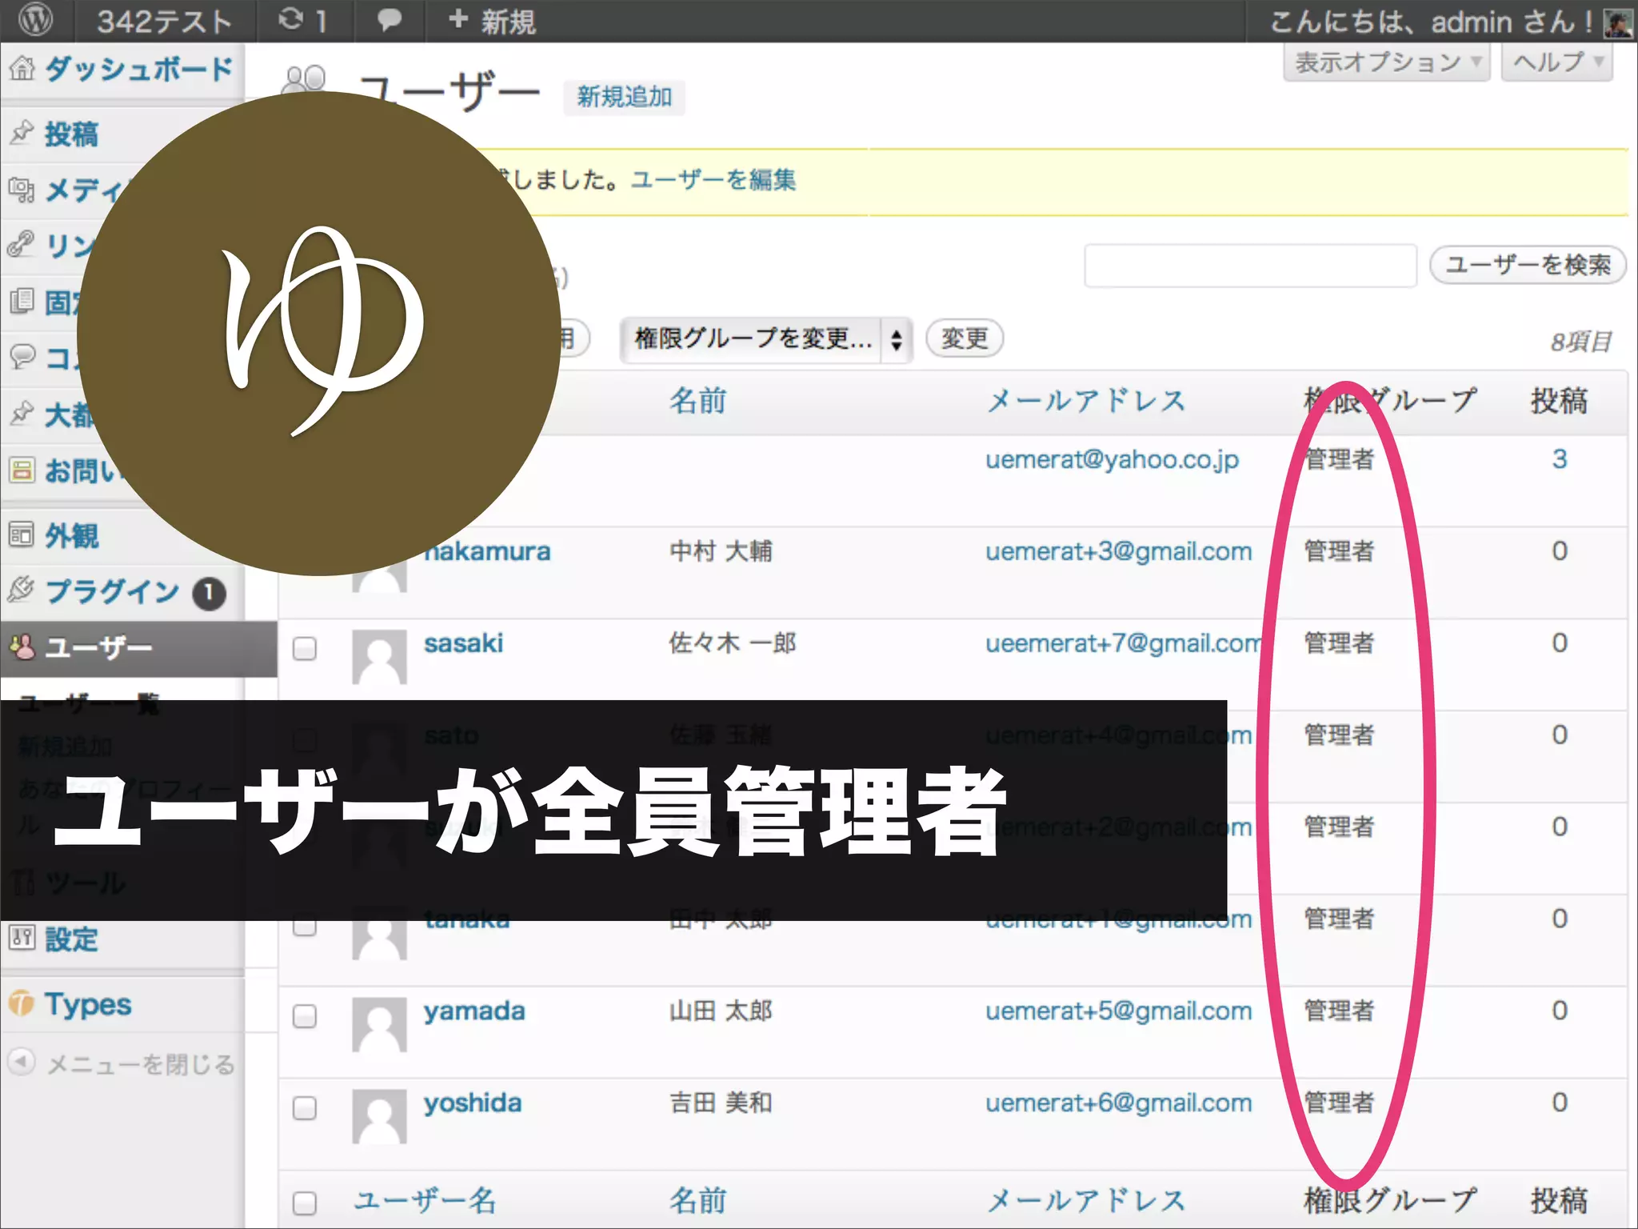Click the お問い合わせ form icon

click(22, 470)
